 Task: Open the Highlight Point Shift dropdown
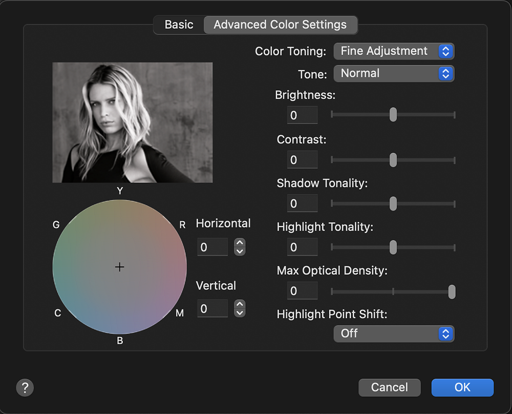point(394,334)
